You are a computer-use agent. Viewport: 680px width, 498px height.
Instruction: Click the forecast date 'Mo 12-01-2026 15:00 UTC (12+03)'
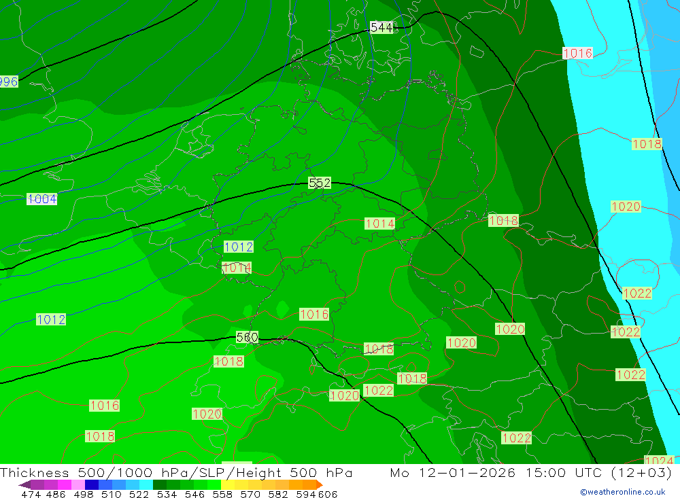pyautogui.click(x=531, y=472)
